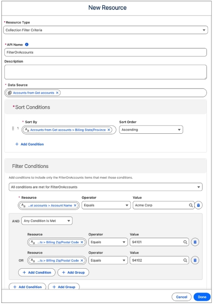Click the Account Name resource field
The image size is (213, 304).
pos(49,205)
